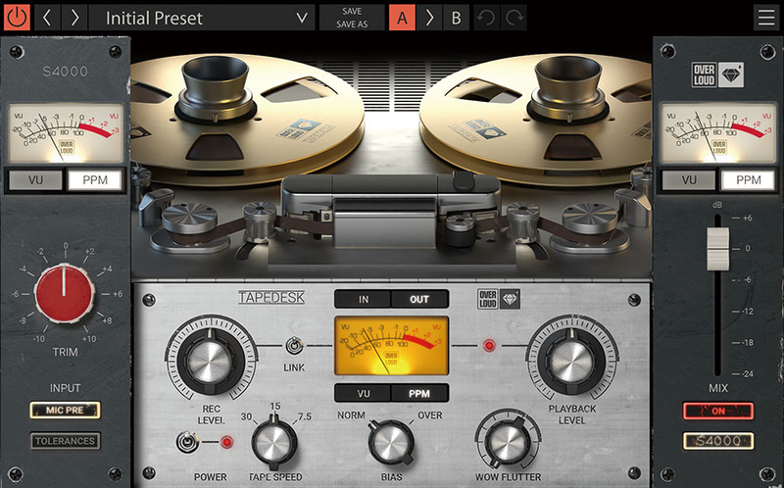Go to the next preset arrow
This screenshot has width=784, height=488.
74,18
